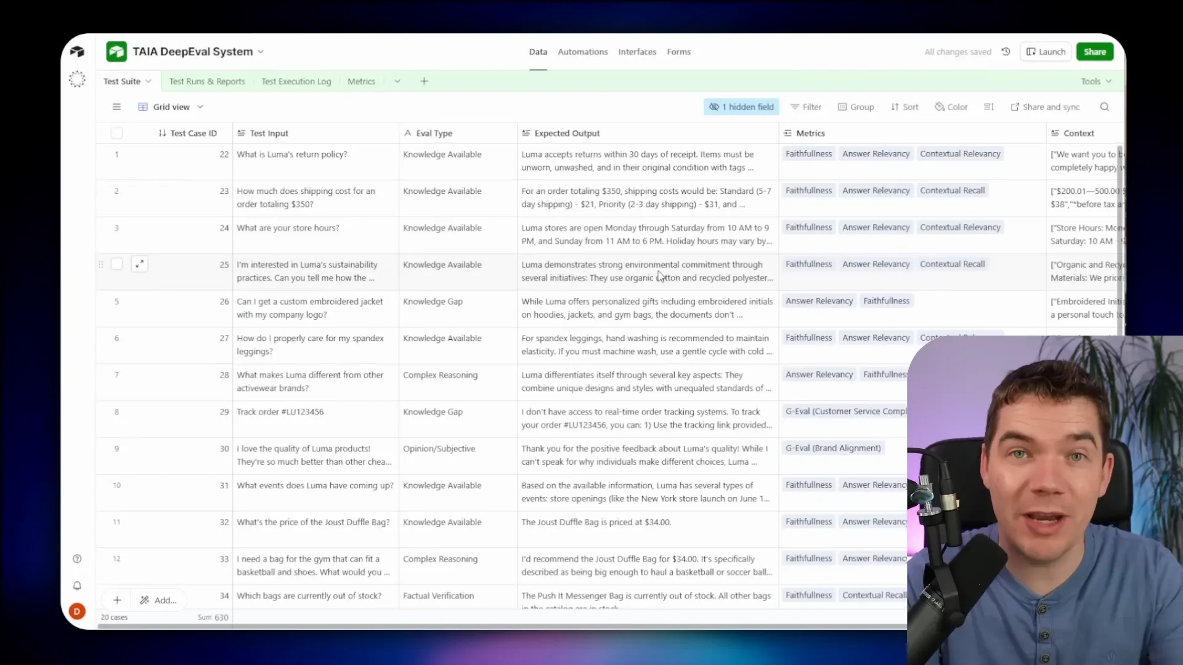Click G-Eval (Brand Alignment) tag in row 30

(833, 448)
